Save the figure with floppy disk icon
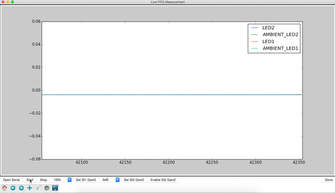 55,188
